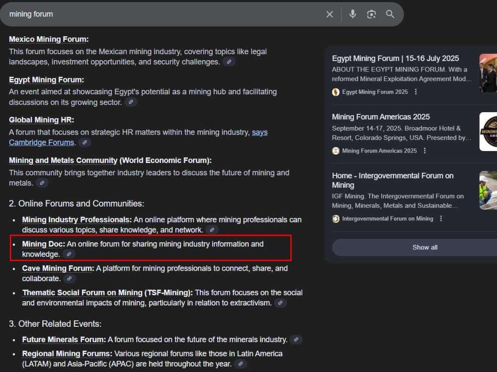The height and width of the screenshot is (372, 497).
Task: Open source link icon after Mining Doc description
Action: click(69, 254)
